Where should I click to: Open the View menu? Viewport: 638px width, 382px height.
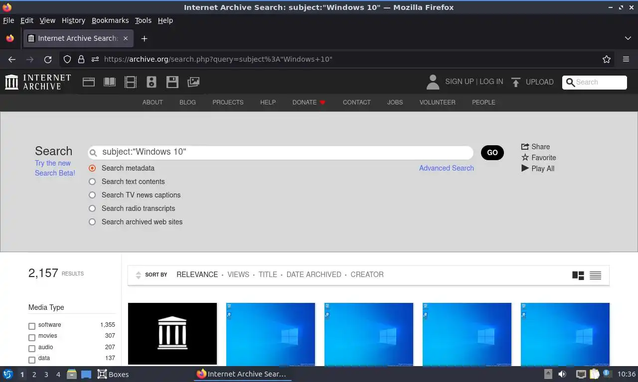47,20
